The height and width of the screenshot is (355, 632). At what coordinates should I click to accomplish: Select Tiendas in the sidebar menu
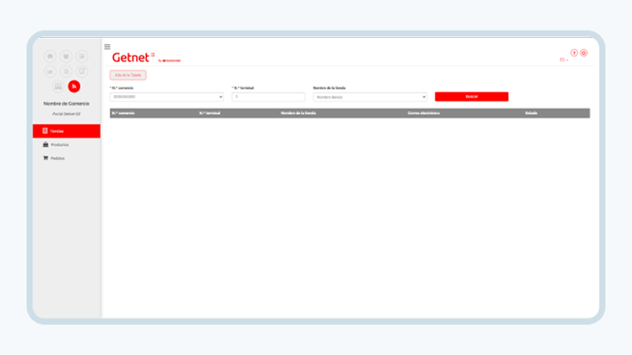click(x=67, y=131)
